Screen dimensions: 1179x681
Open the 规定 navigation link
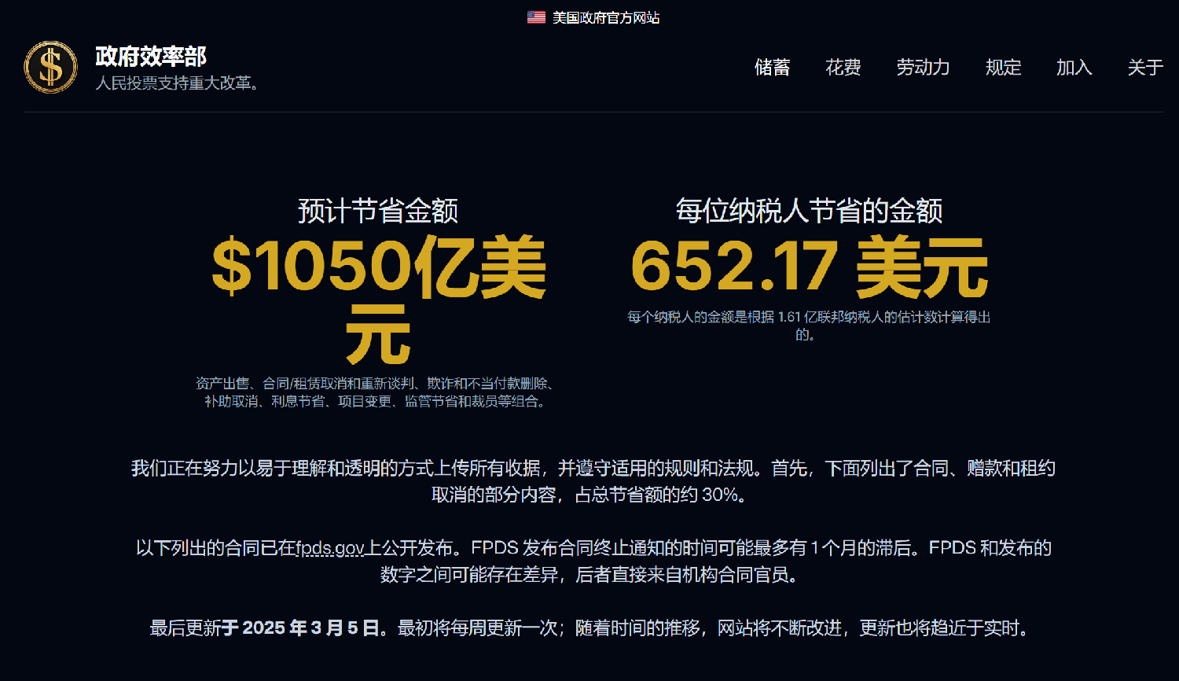tap(1003, 68)
